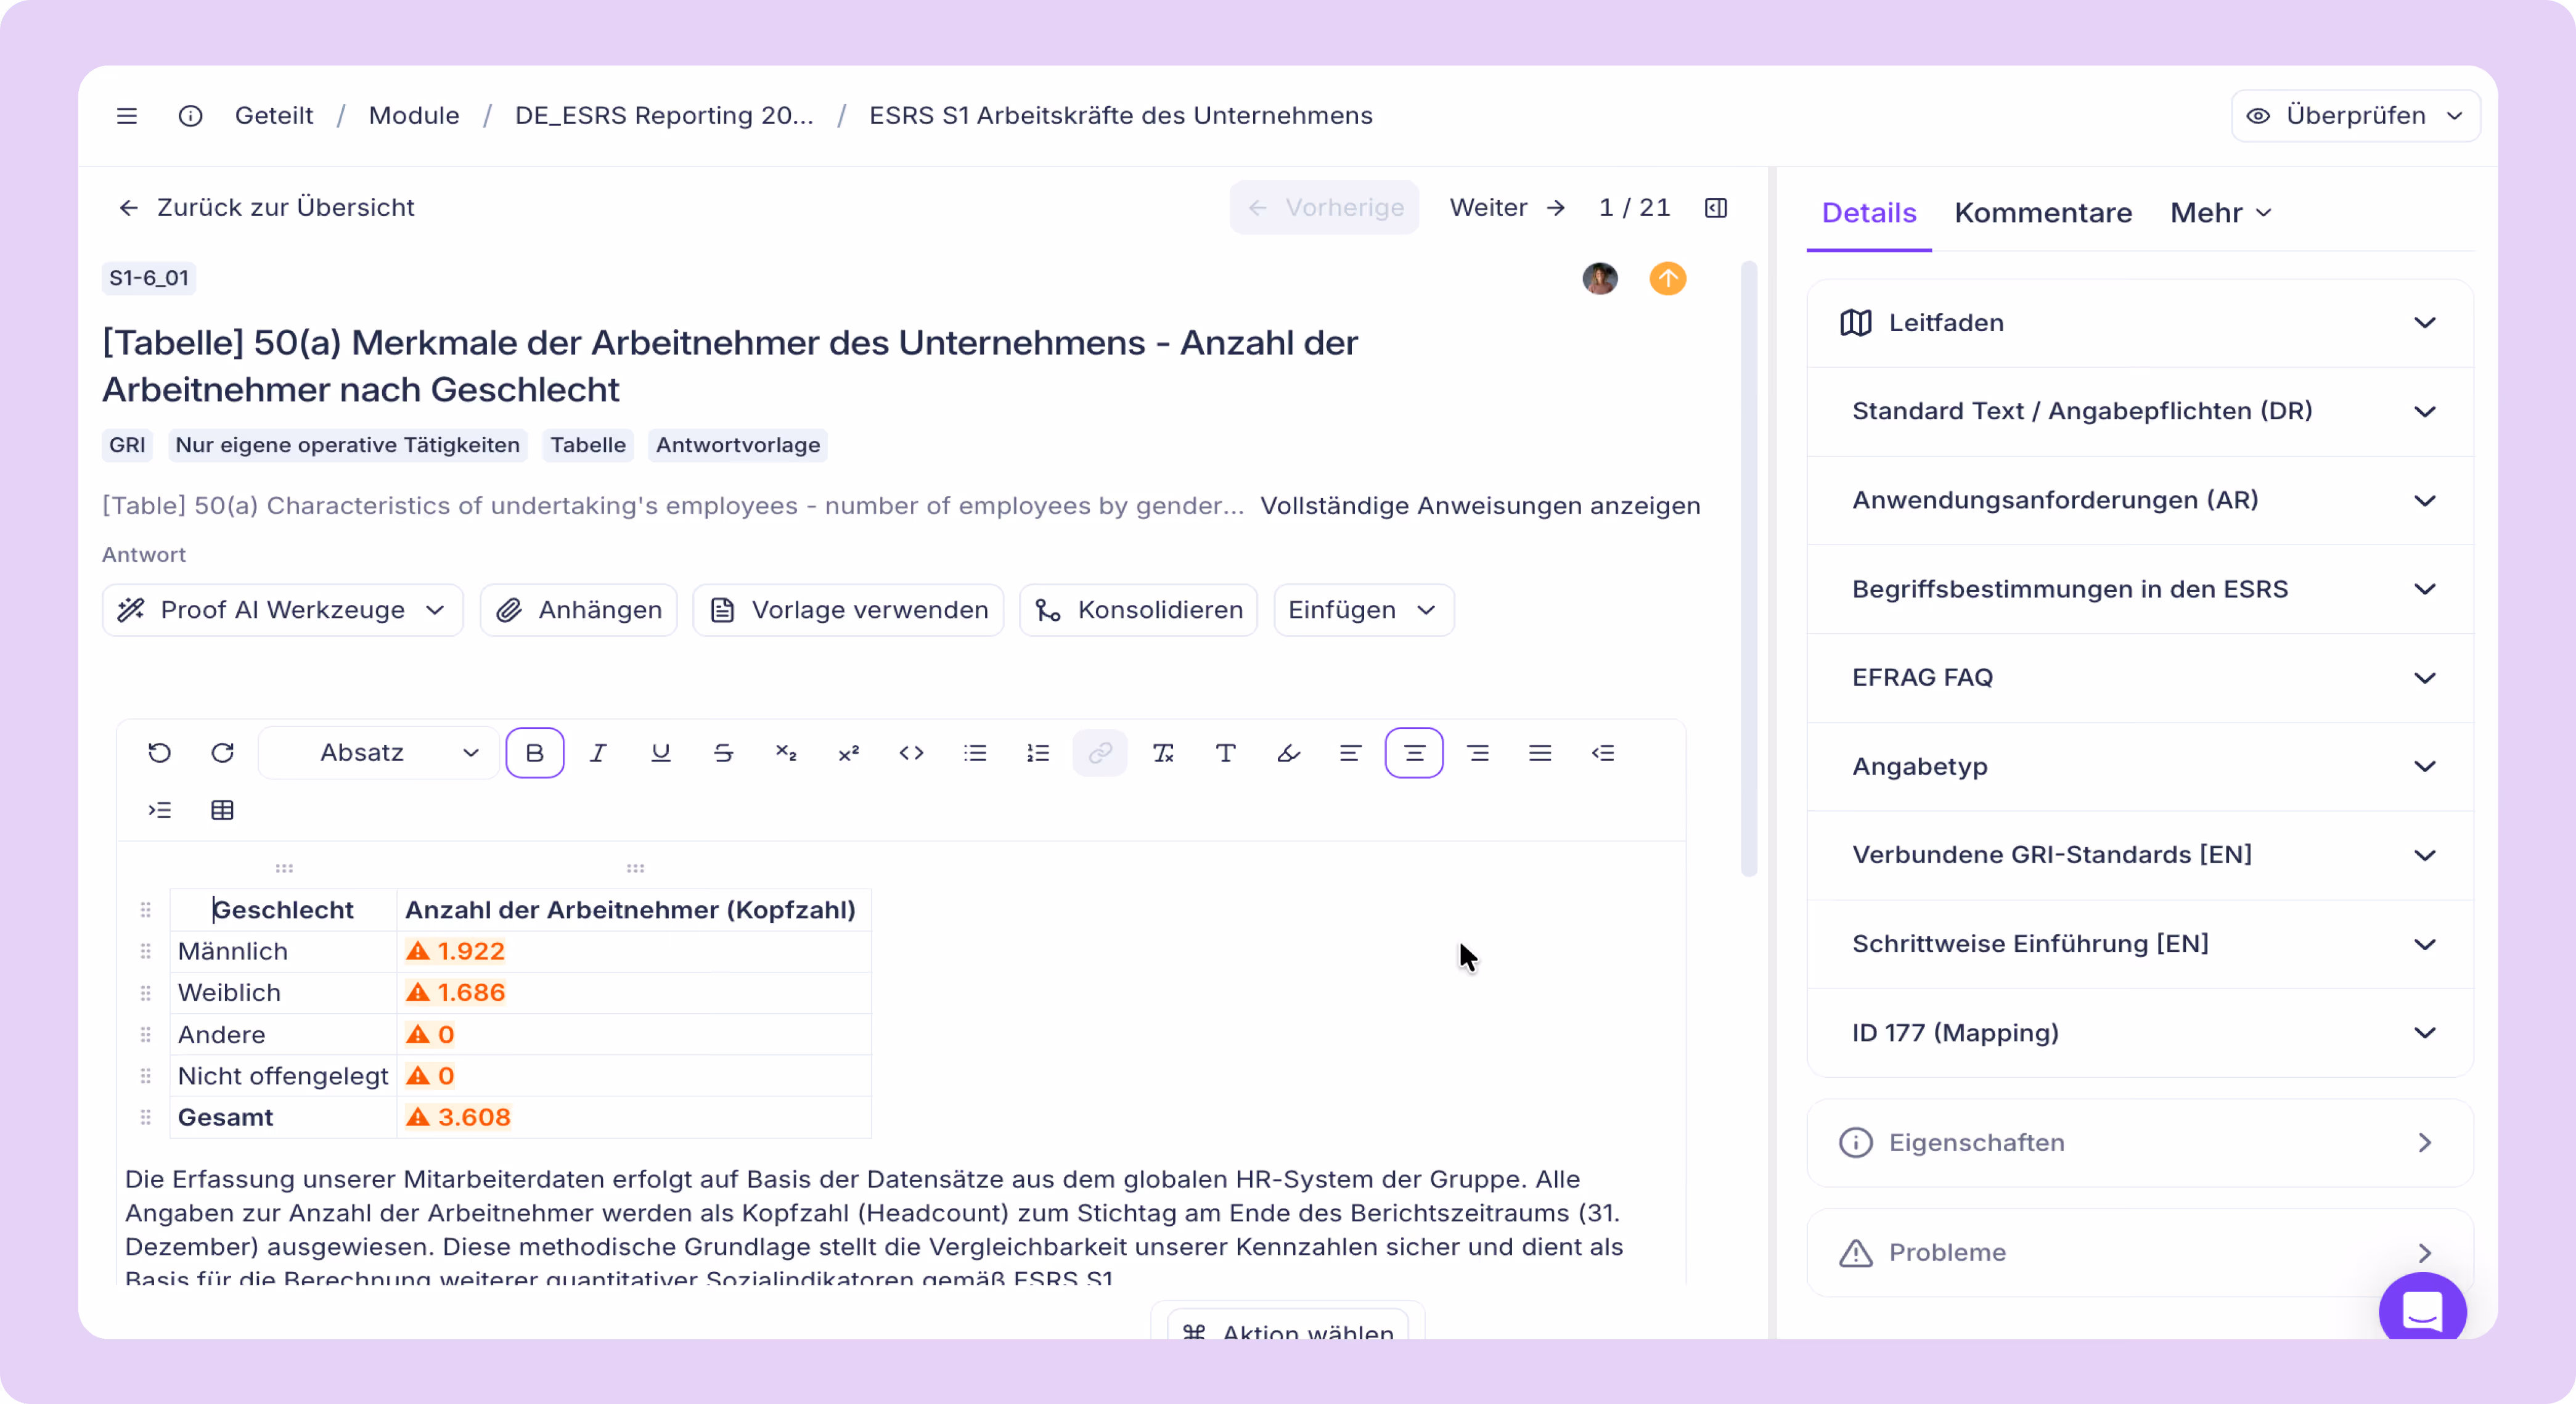Open the hamburger navigation menu
Viewport: 2576px width, 1404px height.
click(x=127, y=116)
